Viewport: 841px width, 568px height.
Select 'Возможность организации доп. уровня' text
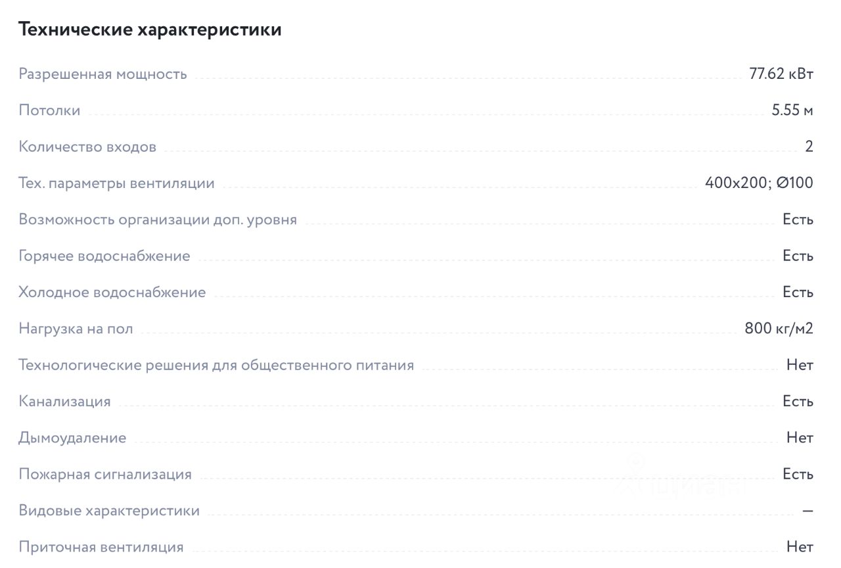(158, 220)
